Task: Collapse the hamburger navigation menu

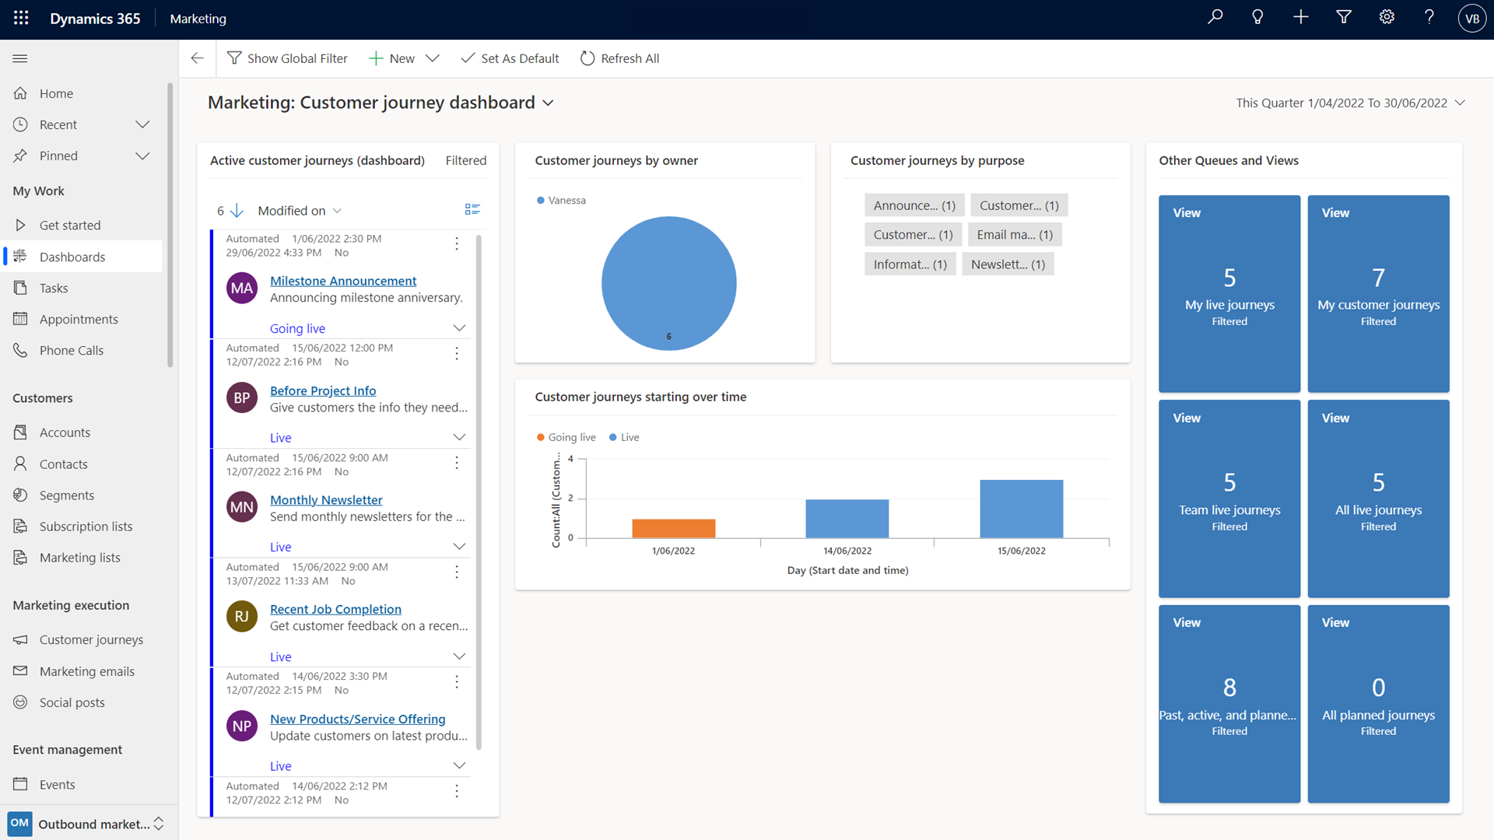Action: 20,58
